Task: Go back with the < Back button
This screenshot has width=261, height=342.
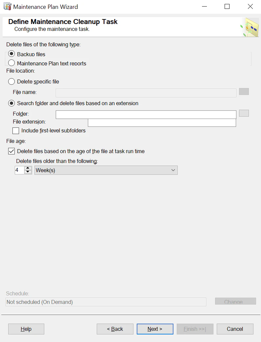Action: click(115, 329)
